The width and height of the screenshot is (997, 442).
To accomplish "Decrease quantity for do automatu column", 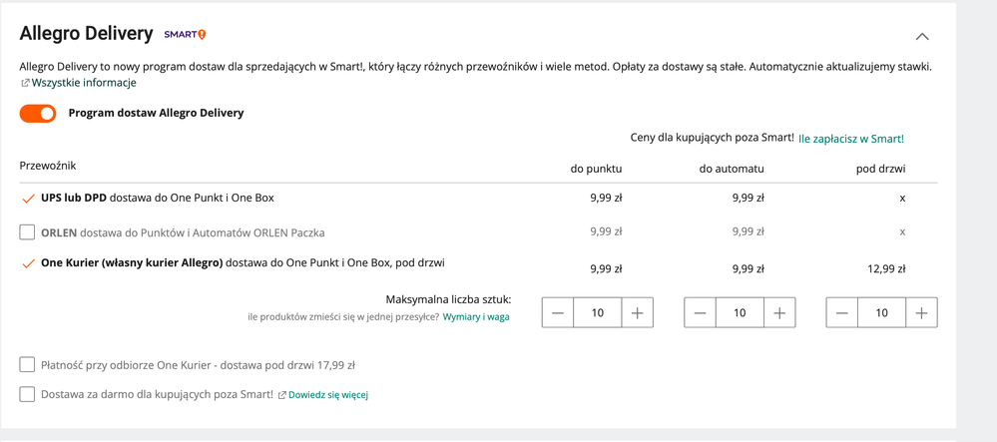I will 700,313.
